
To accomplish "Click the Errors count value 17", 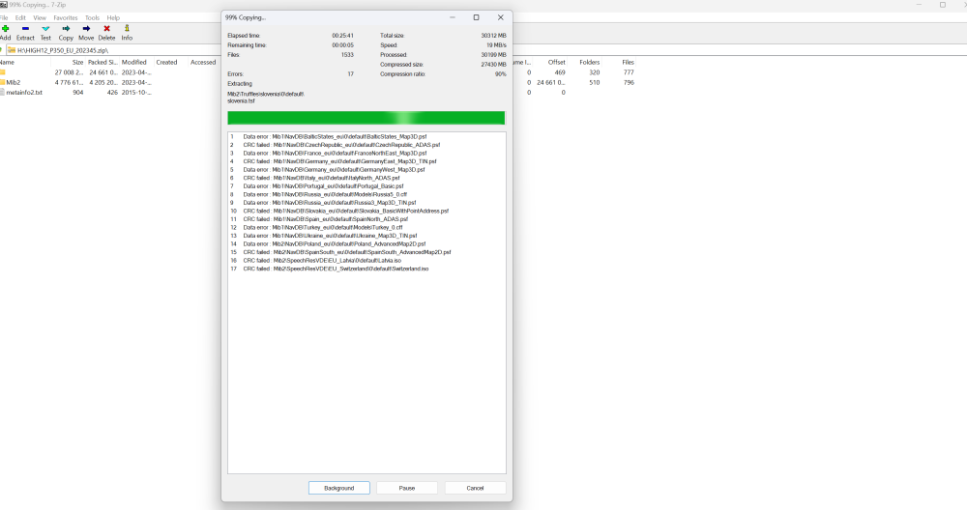I will click(x=350, y=74).
